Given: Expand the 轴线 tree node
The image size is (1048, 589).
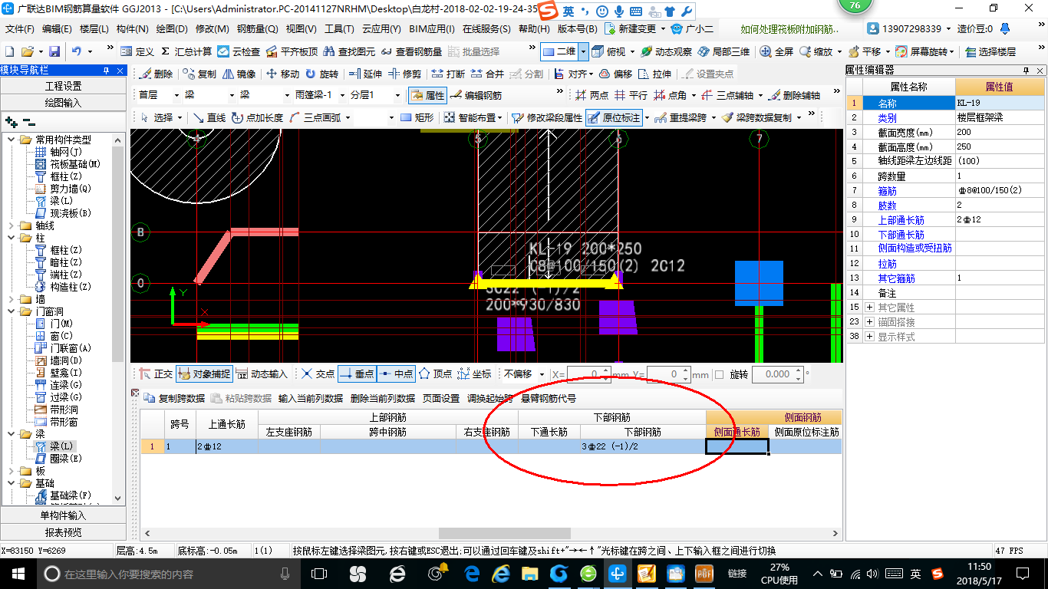Looking at the screenshot, I should [11, 225].
